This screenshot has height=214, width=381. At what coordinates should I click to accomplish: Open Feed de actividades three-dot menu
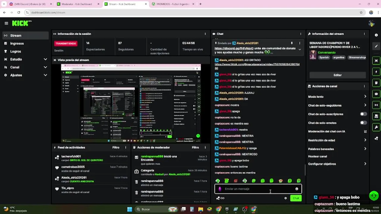pos(126,147)
